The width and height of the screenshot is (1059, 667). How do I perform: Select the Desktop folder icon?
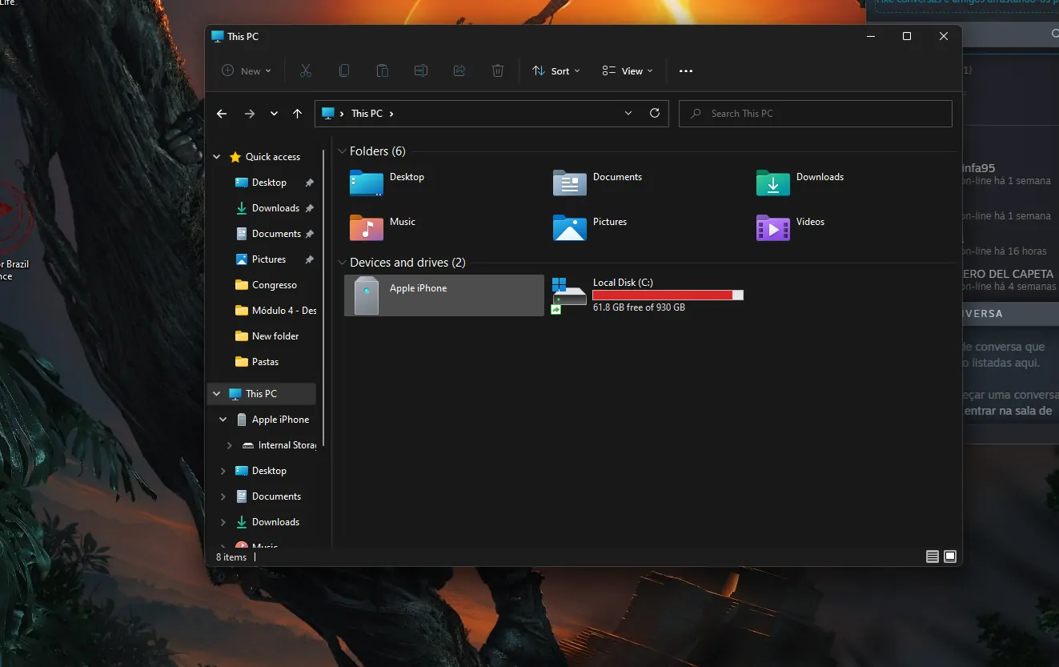pos(367,183)
